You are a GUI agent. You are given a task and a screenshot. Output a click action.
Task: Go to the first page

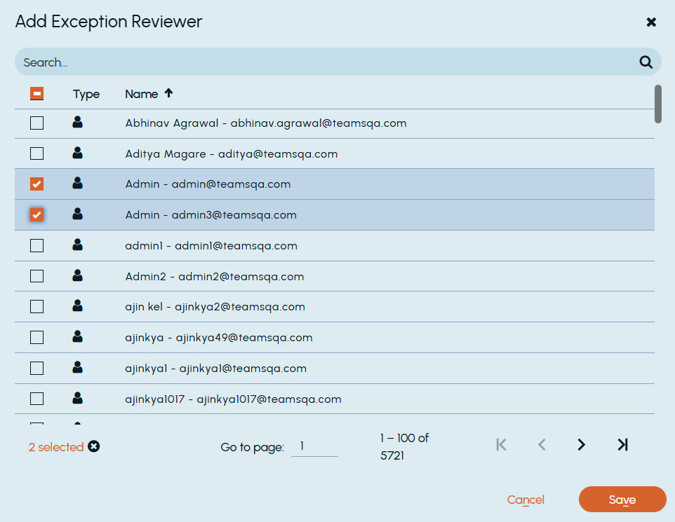click(x=501, y=445)
